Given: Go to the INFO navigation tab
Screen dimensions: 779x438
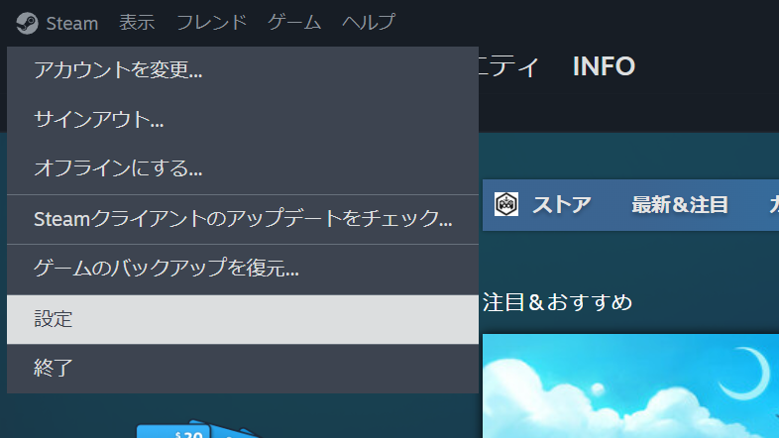Looking at the screenshot, I should coord(604,66).
